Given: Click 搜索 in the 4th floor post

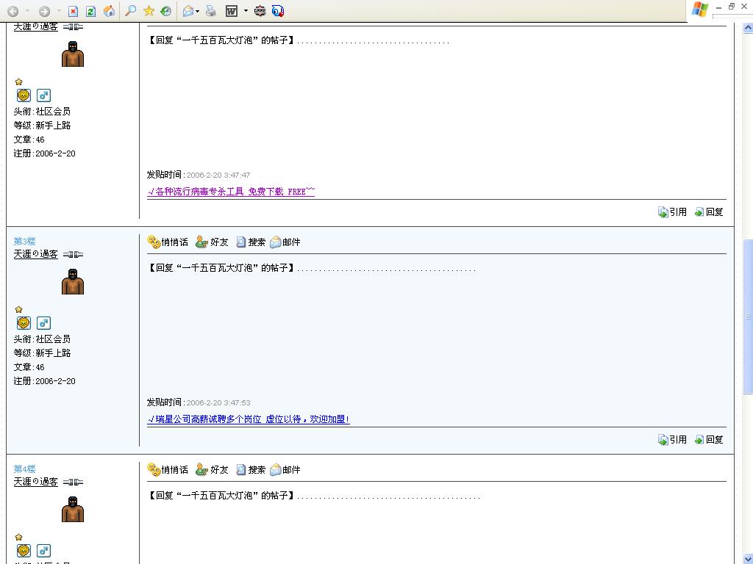Looking at the screenshot, I should click(250, 470).
